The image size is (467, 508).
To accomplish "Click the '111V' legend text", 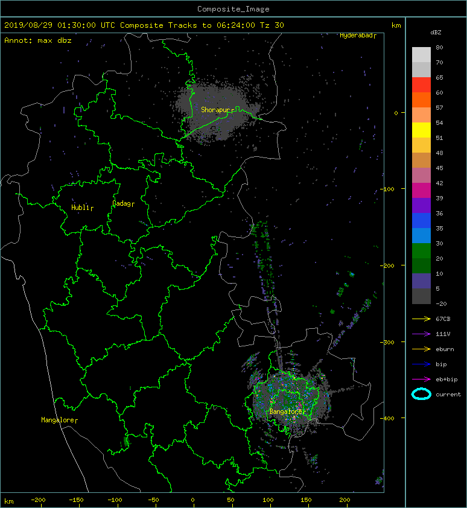I will (443, 334).
